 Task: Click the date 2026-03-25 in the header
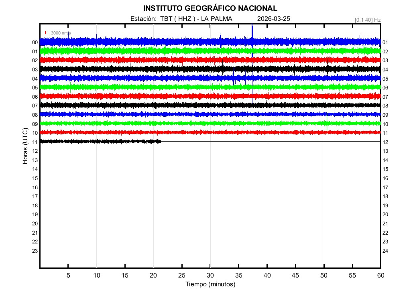coord(273,19)
